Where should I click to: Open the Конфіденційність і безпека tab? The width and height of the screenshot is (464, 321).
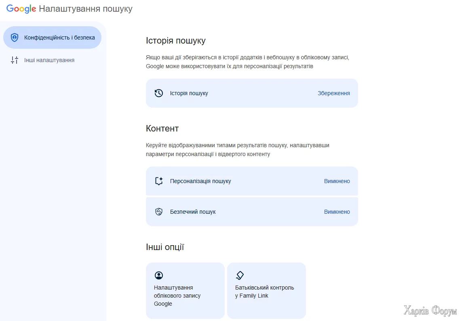(59, 38)
